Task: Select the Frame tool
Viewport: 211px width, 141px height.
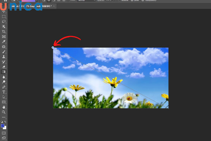Action: point(4,37)
